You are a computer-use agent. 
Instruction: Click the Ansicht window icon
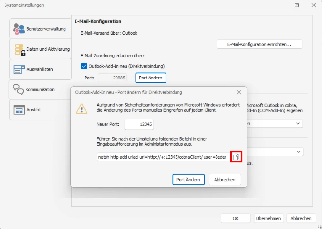tap(19, 110)
